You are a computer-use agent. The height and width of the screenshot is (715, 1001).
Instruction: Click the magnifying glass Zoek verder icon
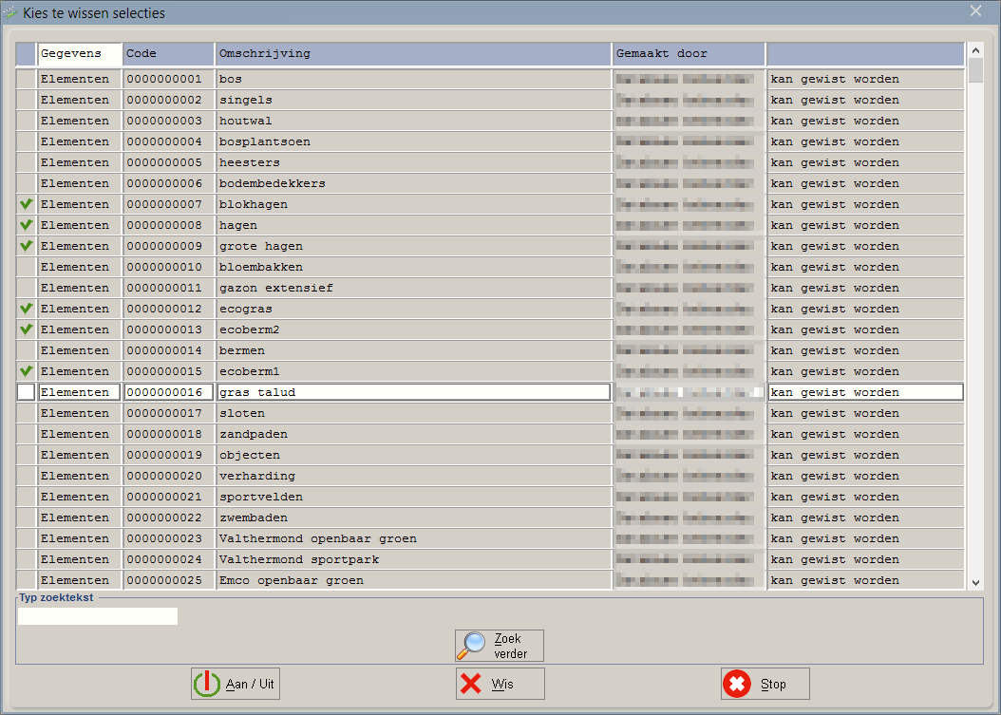[x=472, y=646]
